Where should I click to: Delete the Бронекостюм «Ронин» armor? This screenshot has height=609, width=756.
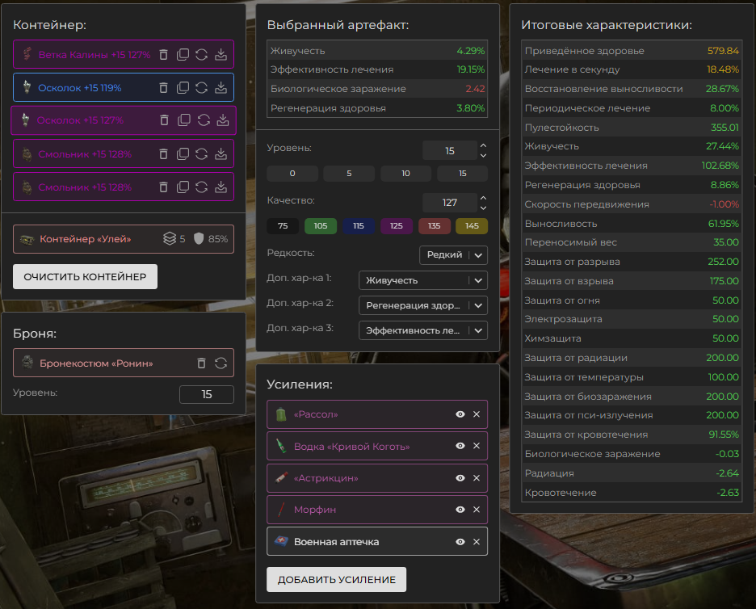[x=202, y=363]
